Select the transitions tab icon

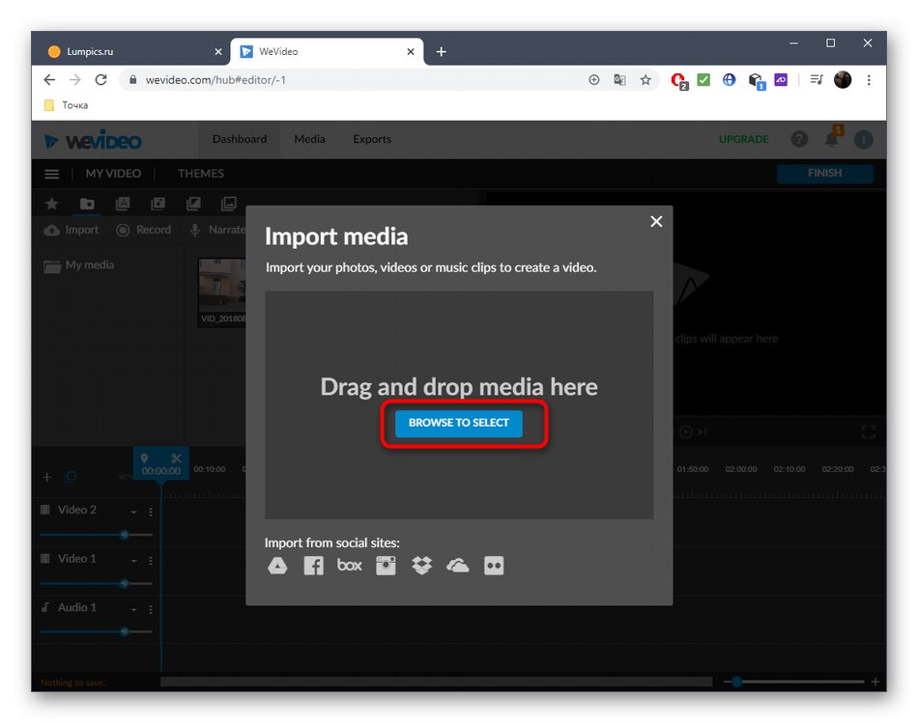[193, 204]
